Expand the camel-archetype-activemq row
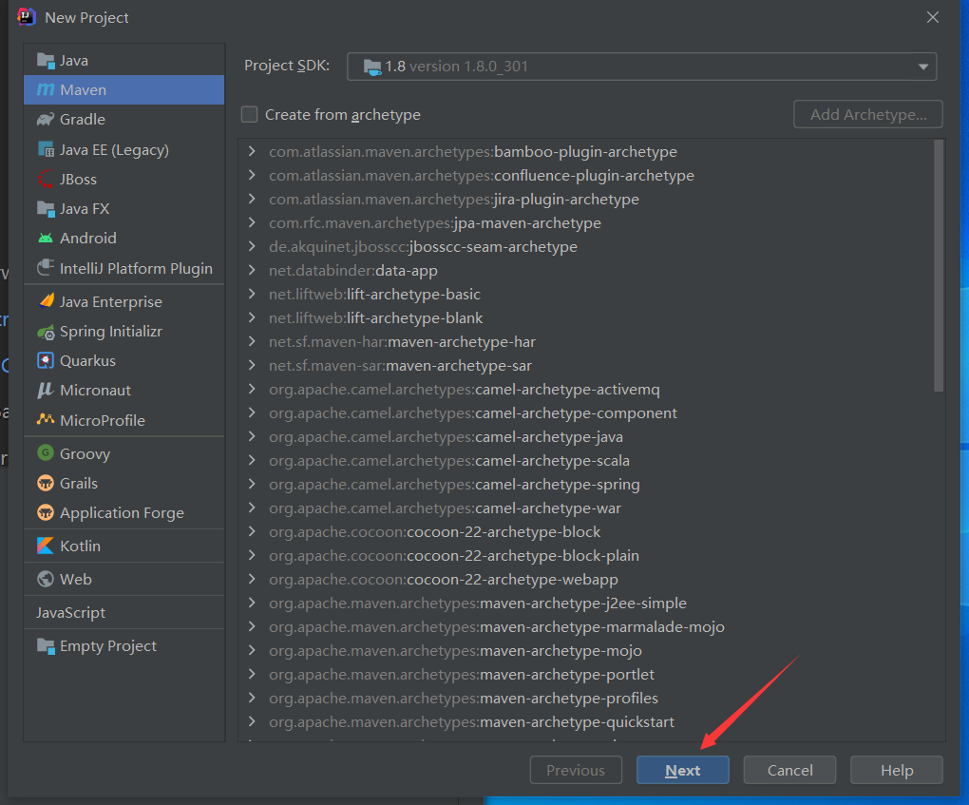The width and height of the screenshot is (969, 805). 252,389
